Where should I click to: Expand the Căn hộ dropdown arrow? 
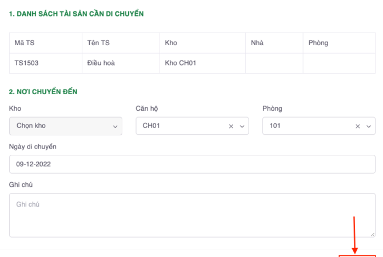242,126
